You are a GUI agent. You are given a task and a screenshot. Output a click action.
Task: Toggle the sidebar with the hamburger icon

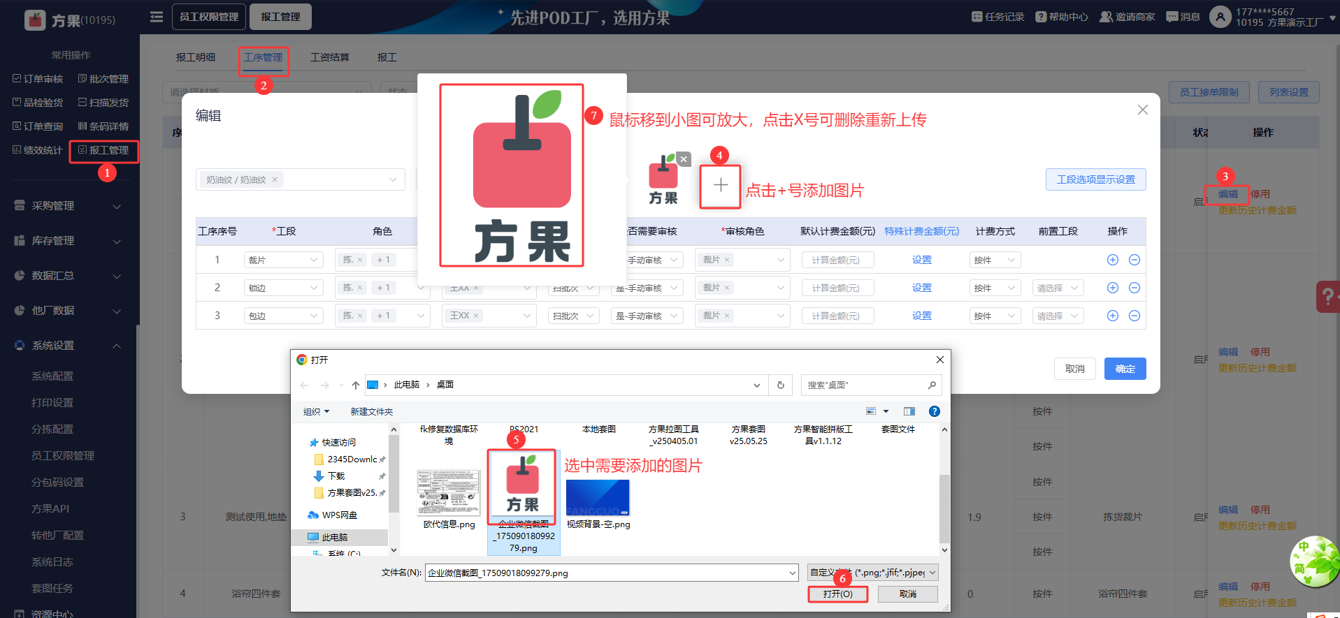157,17
